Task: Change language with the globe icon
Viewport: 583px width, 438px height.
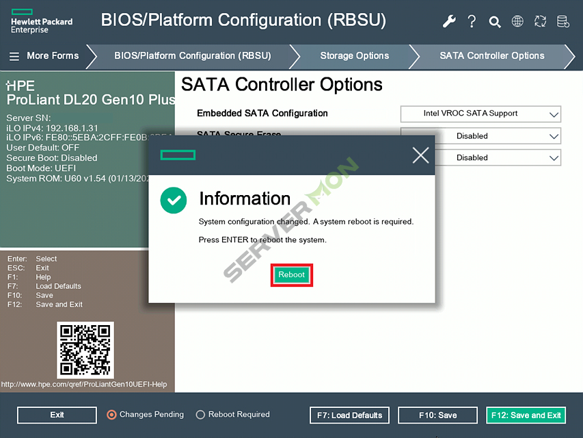Action: click(517, 21)
